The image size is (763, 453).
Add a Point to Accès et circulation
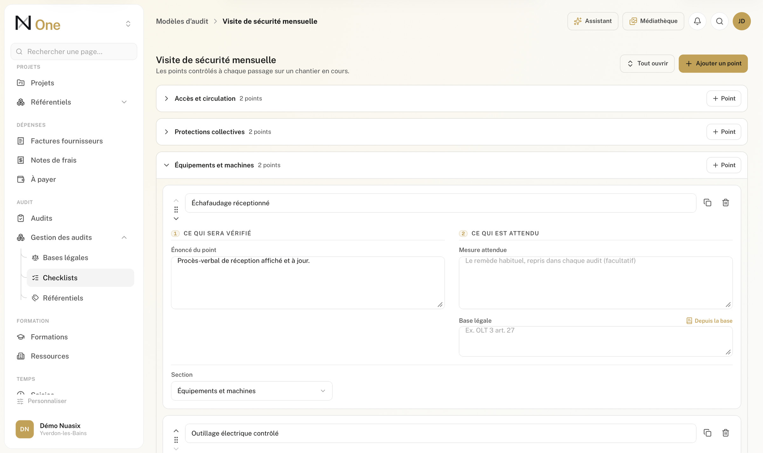pos(724,99)
